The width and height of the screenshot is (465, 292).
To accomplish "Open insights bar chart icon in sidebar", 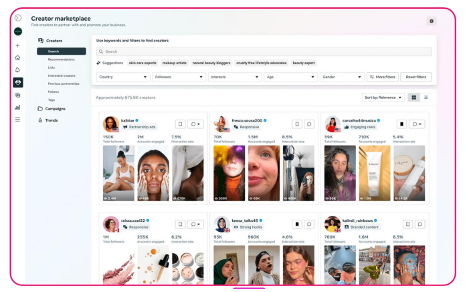I will coord(18,107).
